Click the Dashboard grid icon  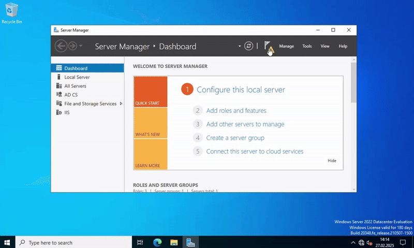tap(59, 68)
